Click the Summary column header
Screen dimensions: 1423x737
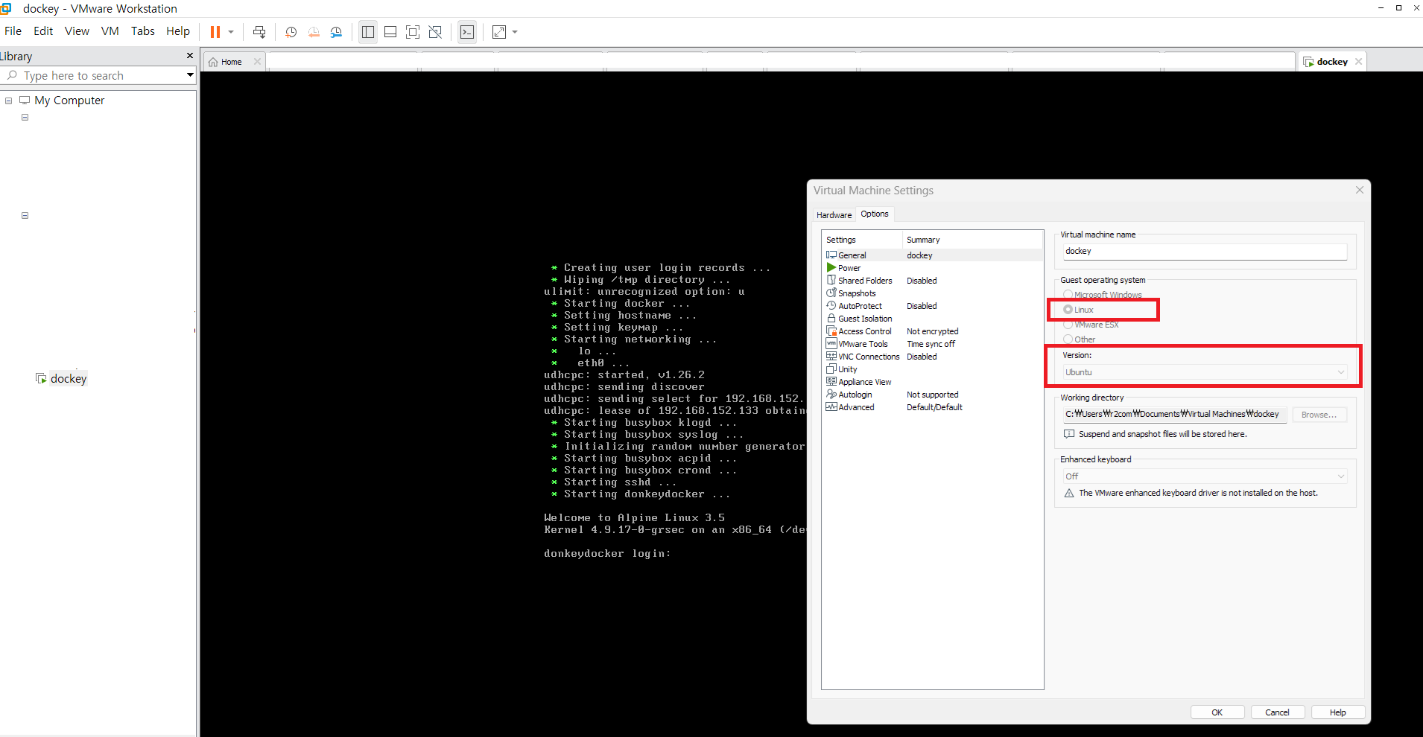tap(972, 240)
